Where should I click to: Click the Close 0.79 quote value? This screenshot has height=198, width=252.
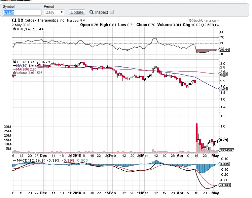146,25
